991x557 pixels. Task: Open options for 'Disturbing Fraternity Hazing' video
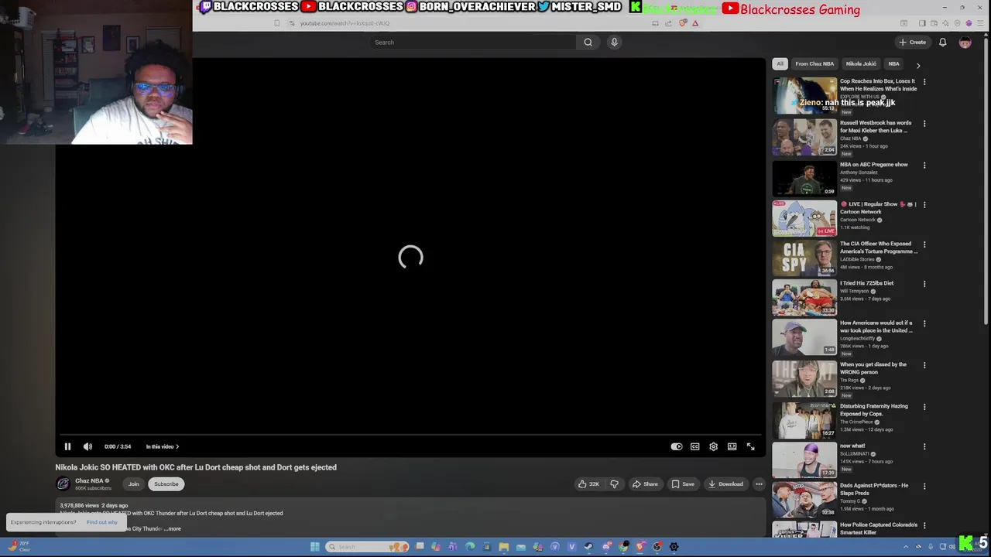point(924,407)
